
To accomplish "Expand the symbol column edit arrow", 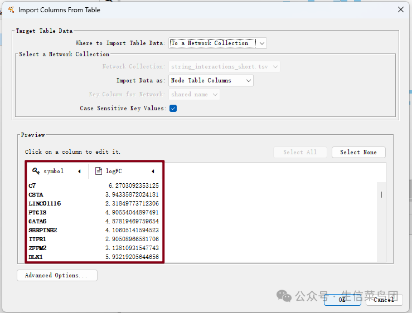I will click(79, 172).
